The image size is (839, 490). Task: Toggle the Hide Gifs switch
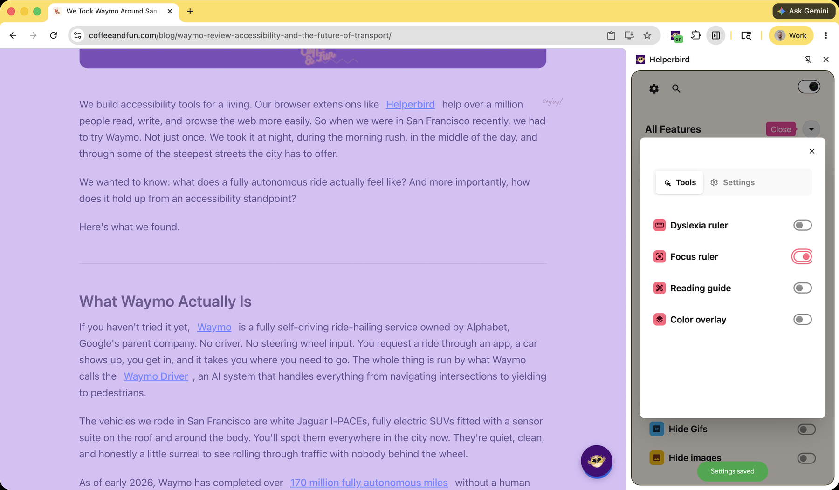pyautogui.click(x=806, y=429)
